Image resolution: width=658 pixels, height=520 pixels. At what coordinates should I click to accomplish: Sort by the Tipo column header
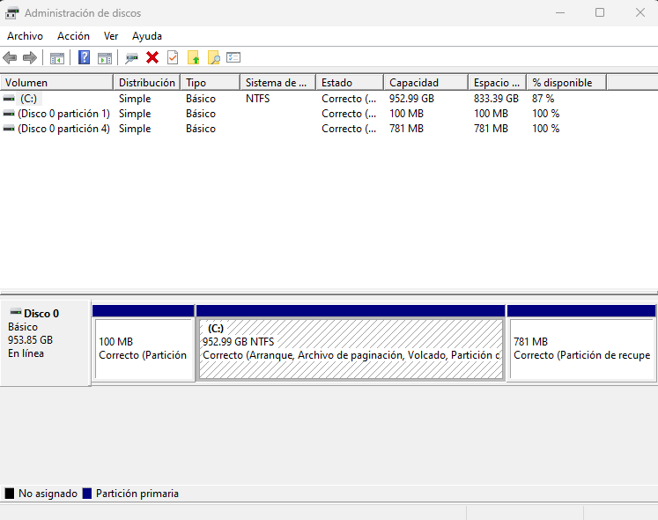point(211,83)
